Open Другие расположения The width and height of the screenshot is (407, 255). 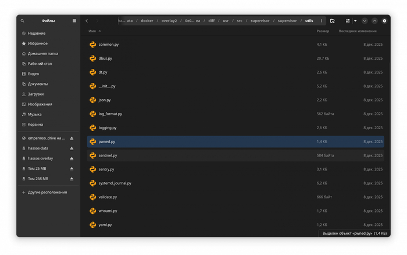(x=47, y=192)
